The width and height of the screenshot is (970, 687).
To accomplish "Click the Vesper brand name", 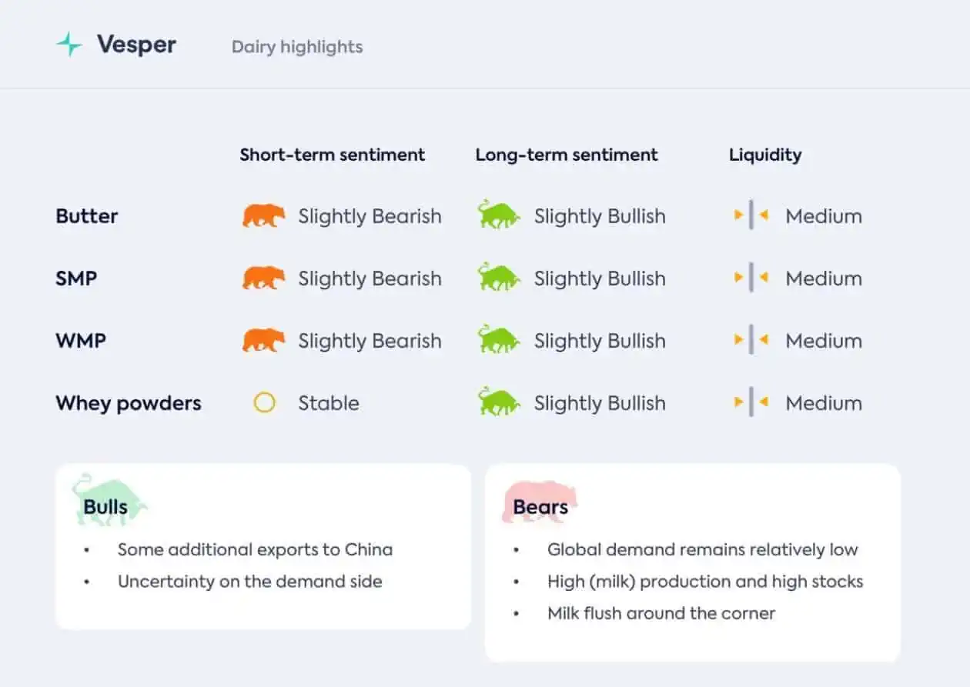I will point(136,45).
